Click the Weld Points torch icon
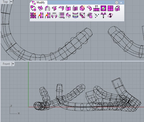144x122 pixels. pos(41,15)
